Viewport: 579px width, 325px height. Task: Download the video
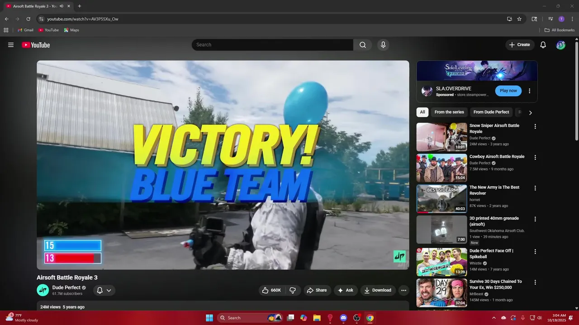point(378,290)
